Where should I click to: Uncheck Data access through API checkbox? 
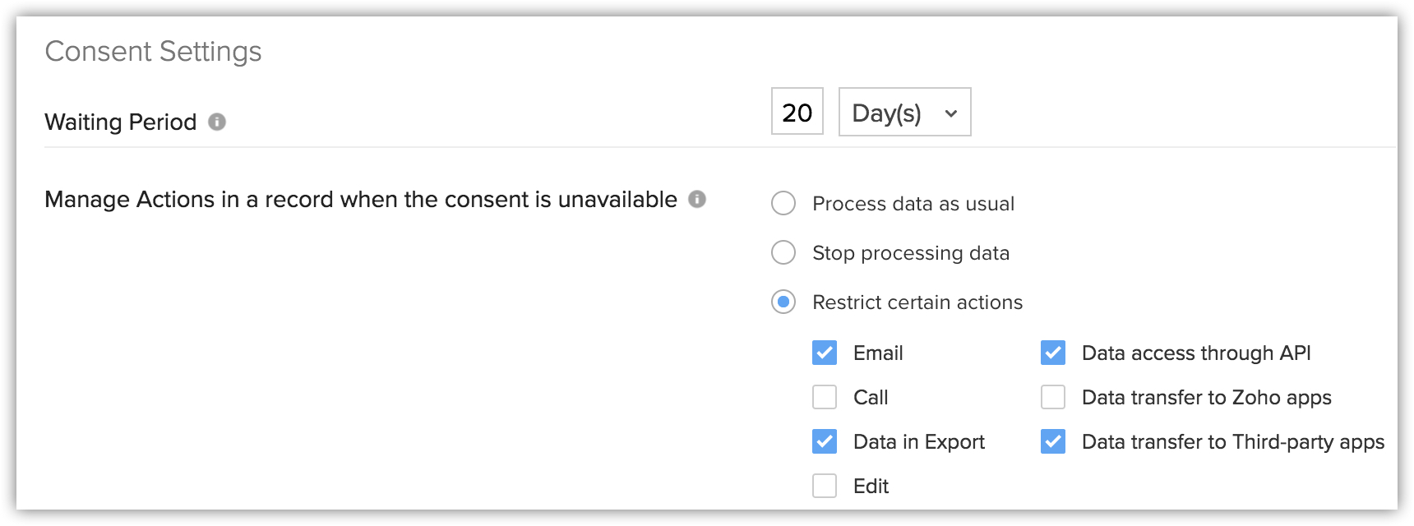pyautogui.click(x=1053, y=353)
